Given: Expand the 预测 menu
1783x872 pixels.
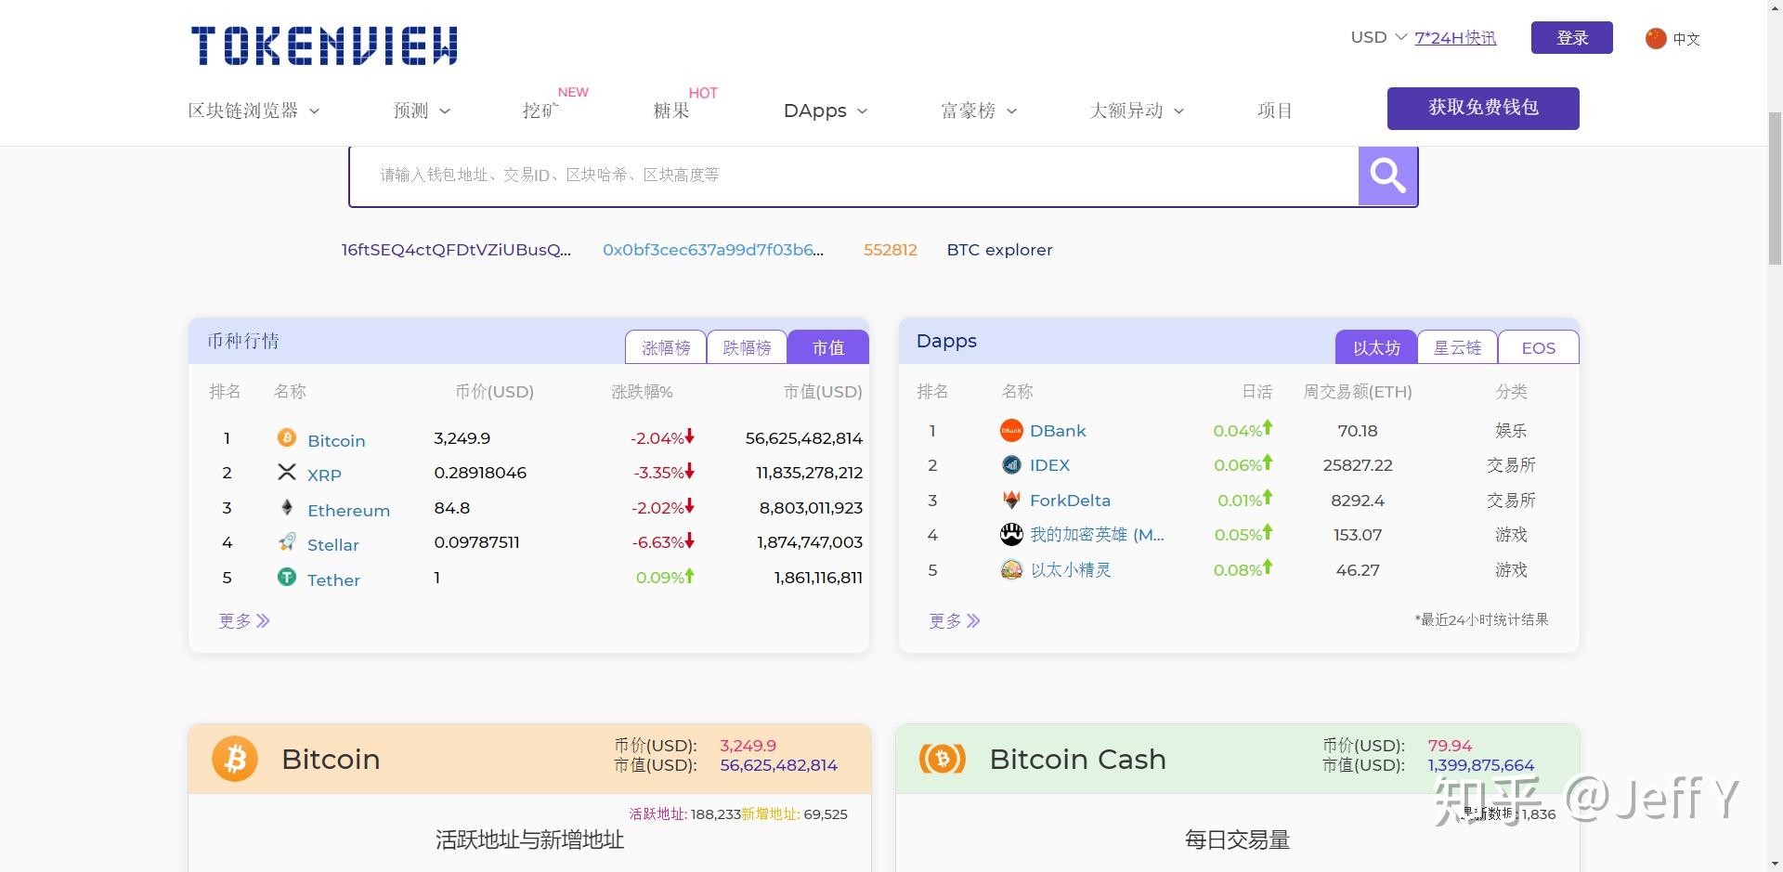Looking at the screenshot, I should (422, 111).
